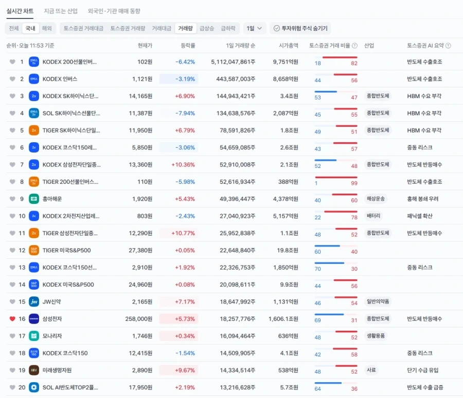The width and height of the screenshot is (463, 398).
Task: Click the KODEX 2차전지산업 logo icon
Action: pyautogui.click(x=34, y=216)
